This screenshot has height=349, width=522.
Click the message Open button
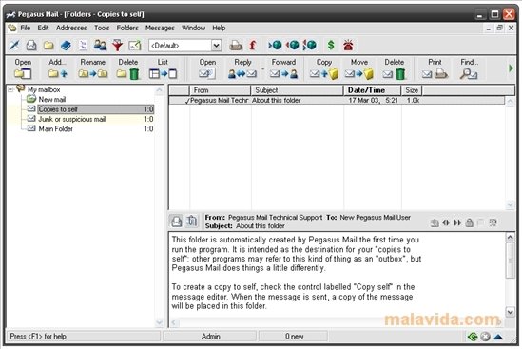point(207,68)
